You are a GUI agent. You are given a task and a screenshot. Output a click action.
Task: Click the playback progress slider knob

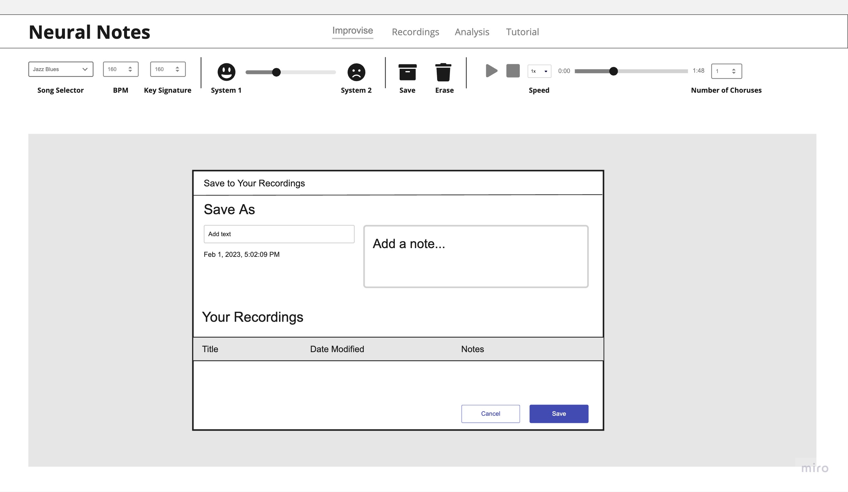tap(613, 71)
